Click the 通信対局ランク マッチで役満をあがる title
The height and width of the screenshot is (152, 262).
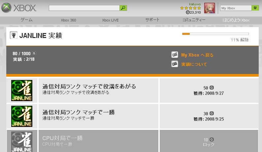click(x=89, y=86)
